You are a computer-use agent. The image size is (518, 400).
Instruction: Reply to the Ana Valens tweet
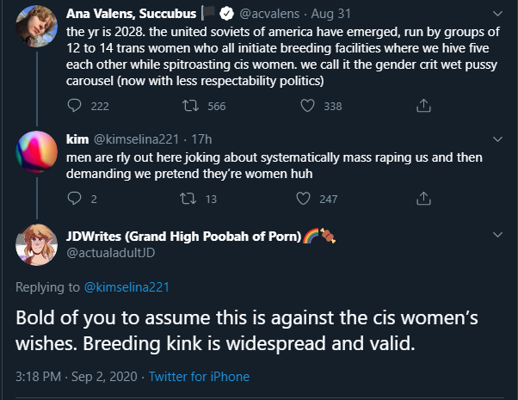(74, 106)
